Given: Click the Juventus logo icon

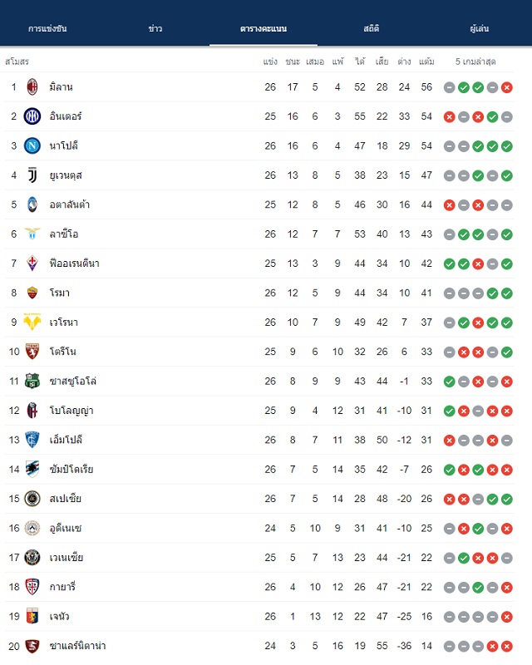Looking at the screenshot, I should (x=32, y=175).
